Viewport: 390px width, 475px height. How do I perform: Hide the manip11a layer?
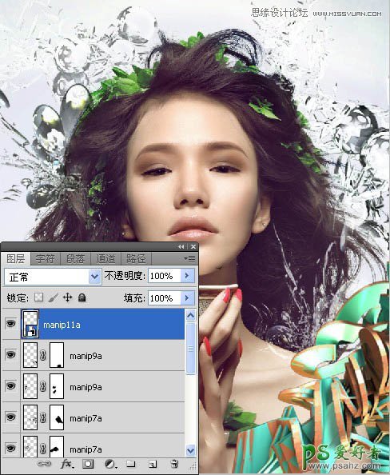(10, 324)
